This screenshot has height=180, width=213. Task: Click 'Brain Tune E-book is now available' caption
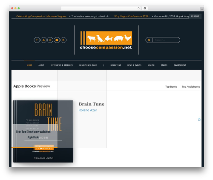[x=33, y=134]
